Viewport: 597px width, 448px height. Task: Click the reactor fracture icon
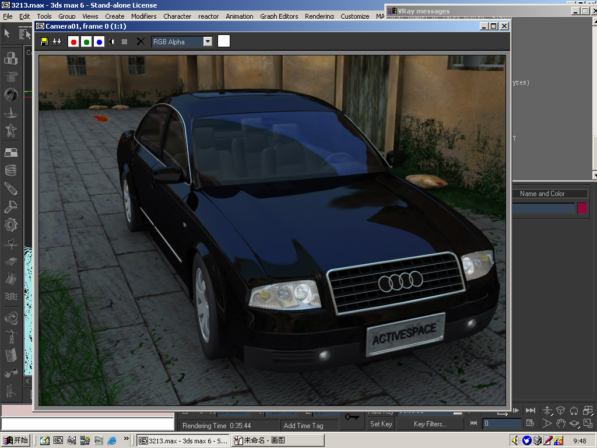[10, 279]
